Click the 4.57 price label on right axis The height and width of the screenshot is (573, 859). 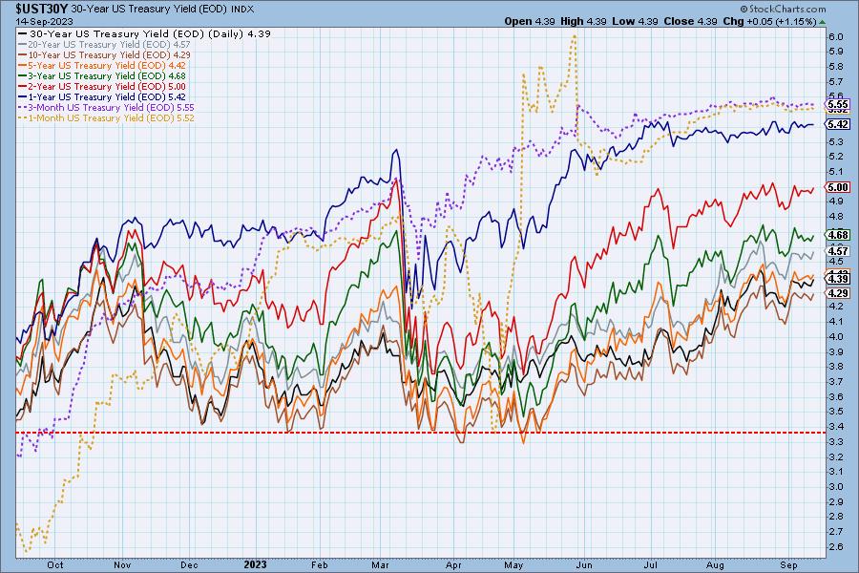(x=838, y=251)
